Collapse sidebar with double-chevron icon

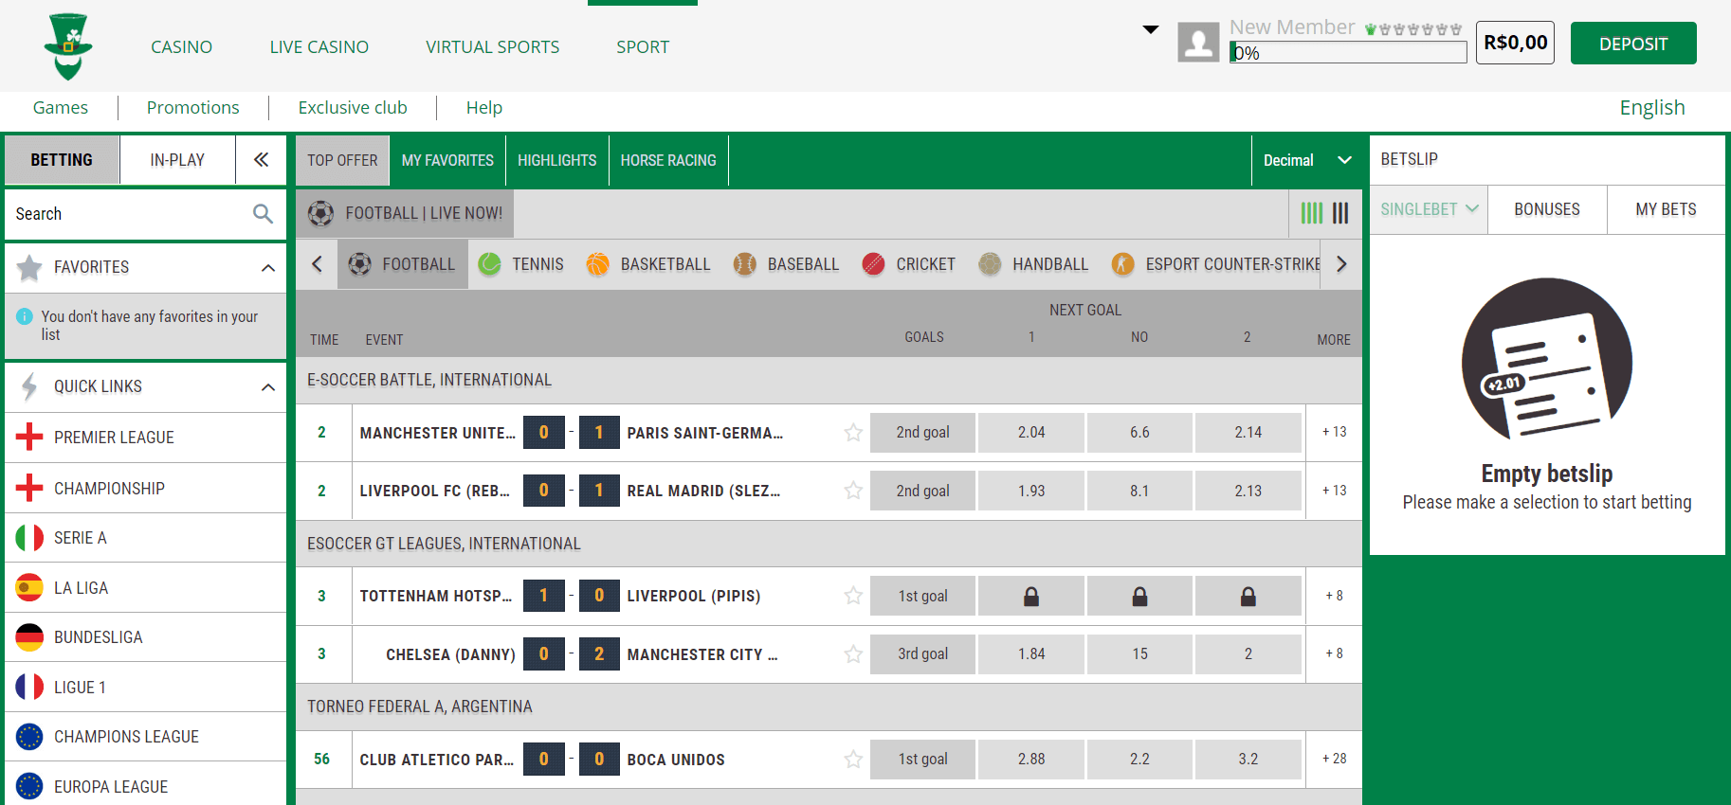pos(261,160)
